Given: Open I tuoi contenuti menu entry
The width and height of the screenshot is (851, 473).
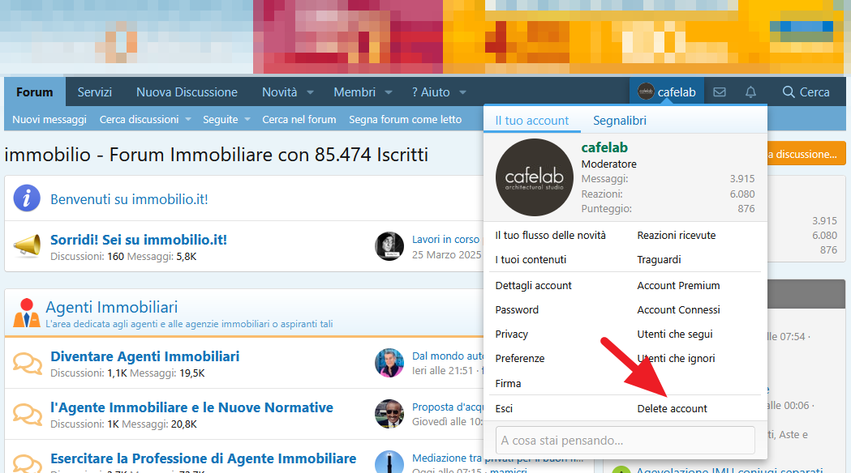Looking at the screenshot, I should coord(531,259).
